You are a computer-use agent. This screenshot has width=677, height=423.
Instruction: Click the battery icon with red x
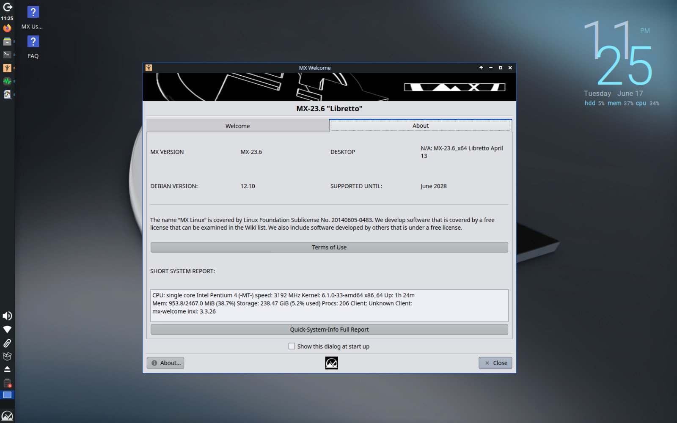tap(7, 383)
